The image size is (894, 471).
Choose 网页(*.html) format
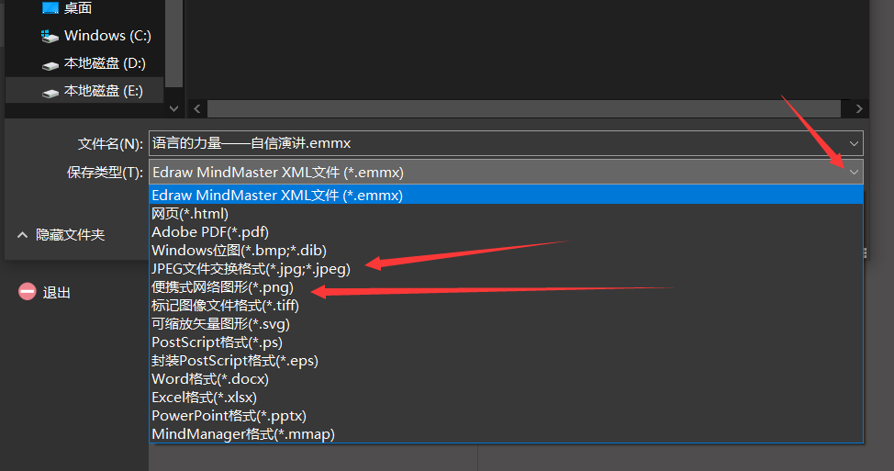507,214
